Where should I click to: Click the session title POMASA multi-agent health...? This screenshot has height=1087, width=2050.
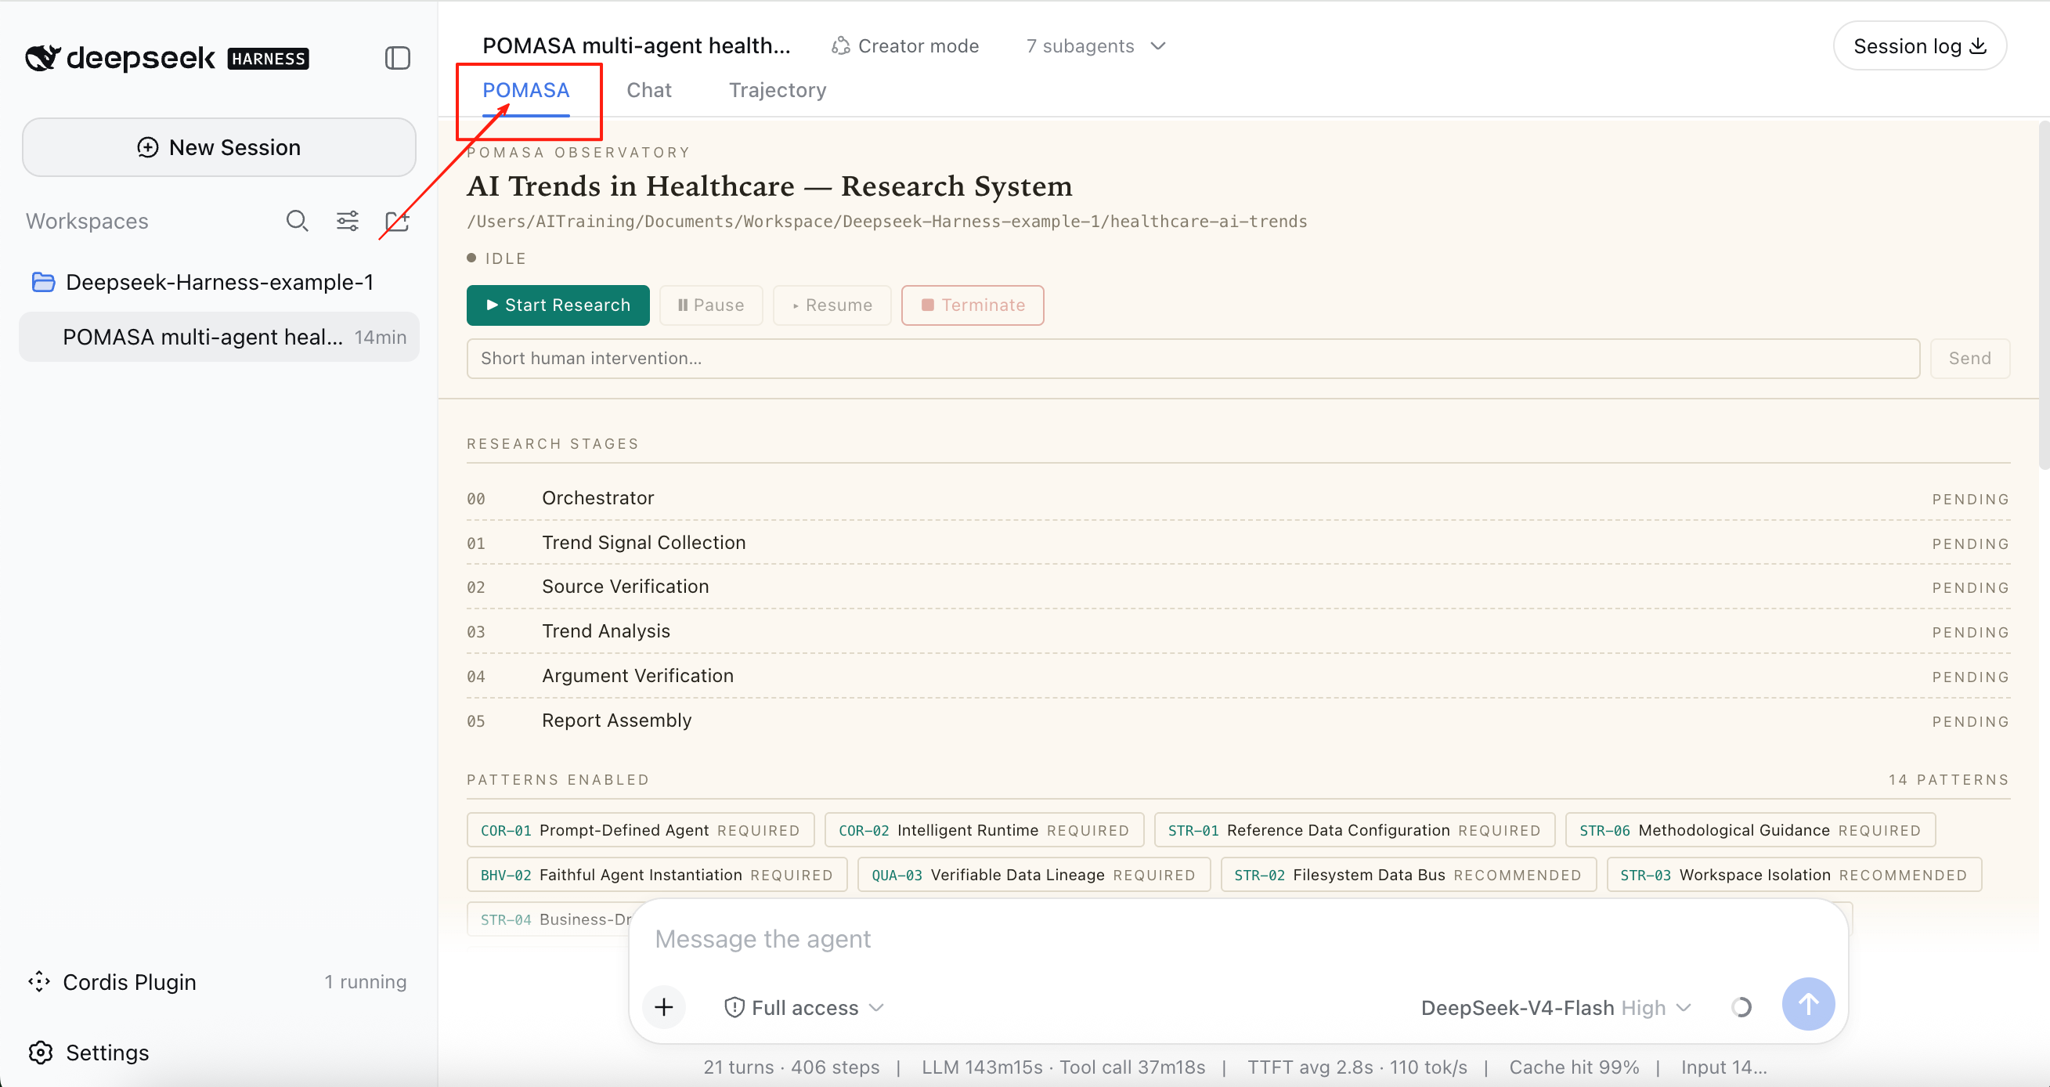point(637,46)
